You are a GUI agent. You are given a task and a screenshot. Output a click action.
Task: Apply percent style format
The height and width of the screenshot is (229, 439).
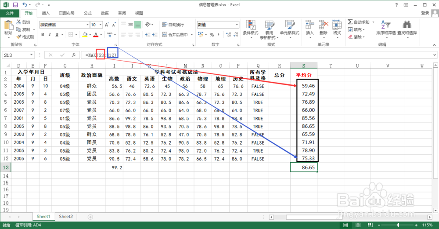212,34
